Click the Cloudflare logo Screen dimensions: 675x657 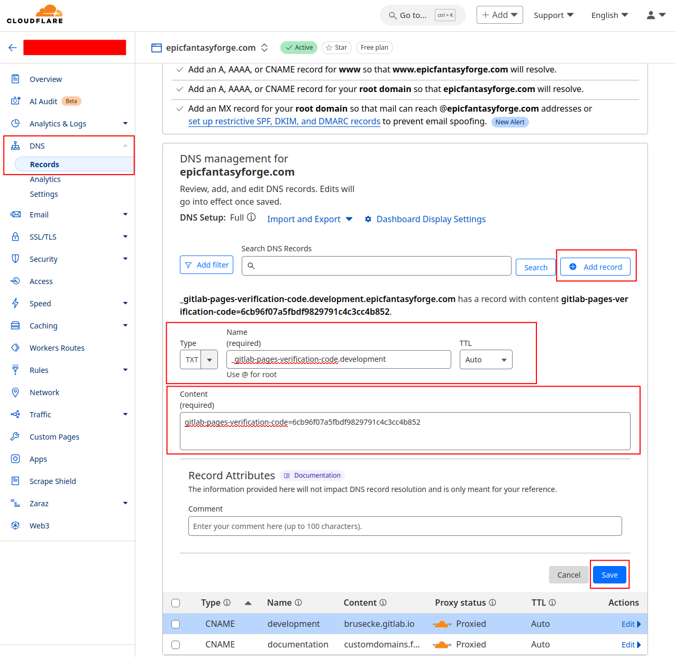click(35, 14)
